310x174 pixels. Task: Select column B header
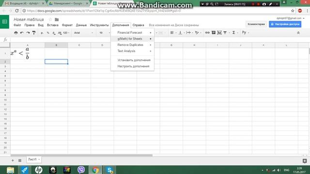pos(56,45)
